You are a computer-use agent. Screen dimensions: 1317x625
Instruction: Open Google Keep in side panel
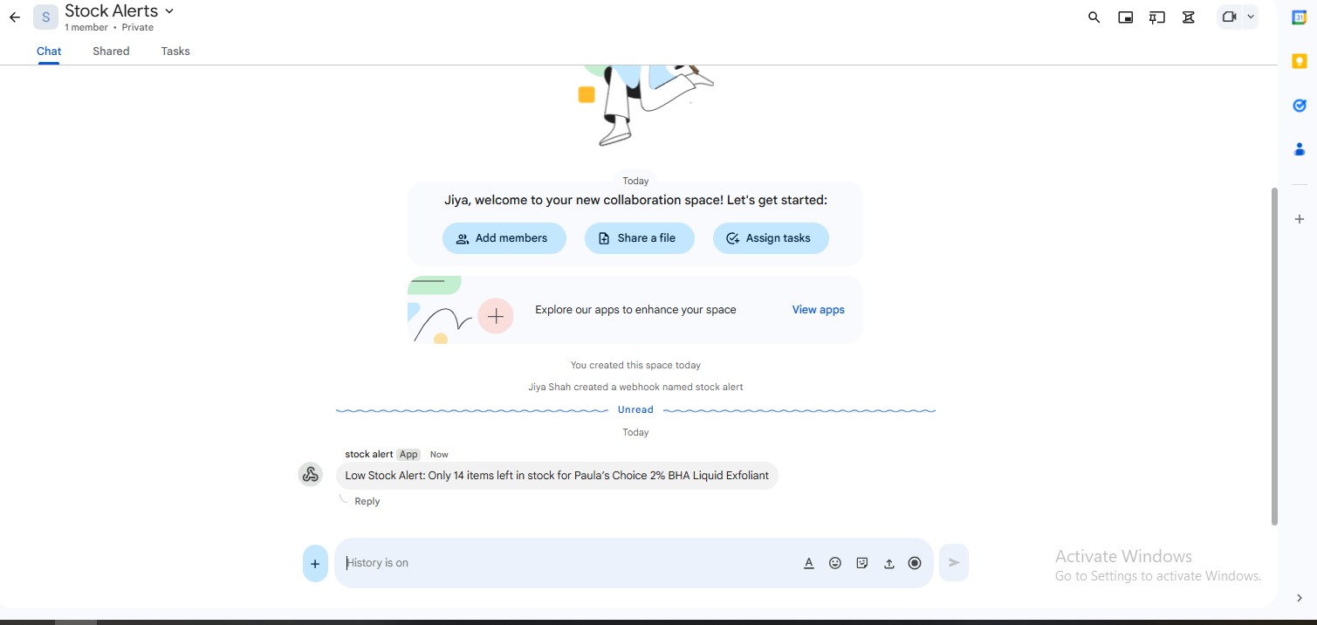click(1299, 61)
